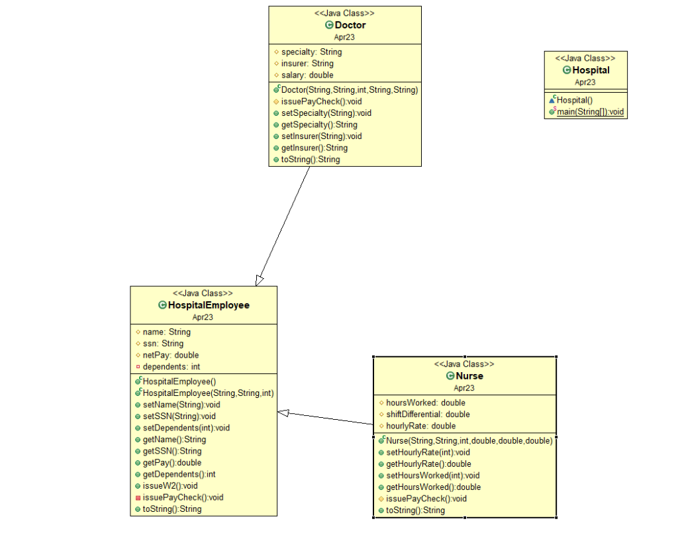This screenshot has height=535, width=678.
Task: Click the Apr23 label under HospitalEmployee
Action: point(203,317)
